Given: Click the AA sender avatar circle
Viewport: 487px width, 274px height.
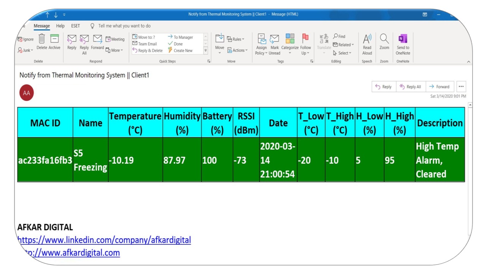Looking at the screenshot, I should [27, 93].
